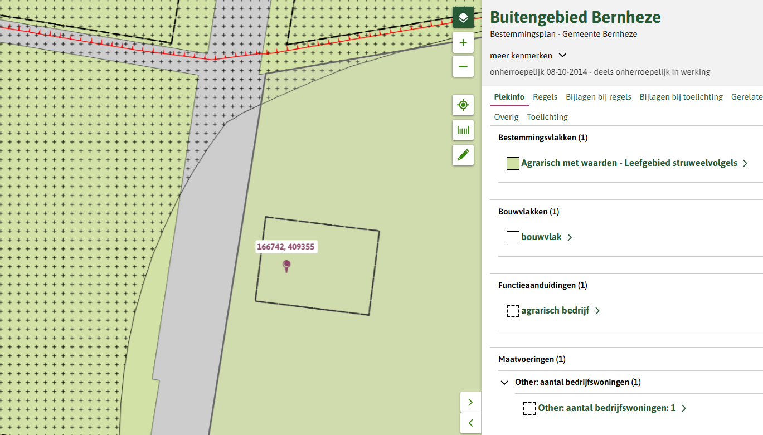The height and width of the screenshot is (435, 763).
Task: Center map on my location
Action: 463,105
